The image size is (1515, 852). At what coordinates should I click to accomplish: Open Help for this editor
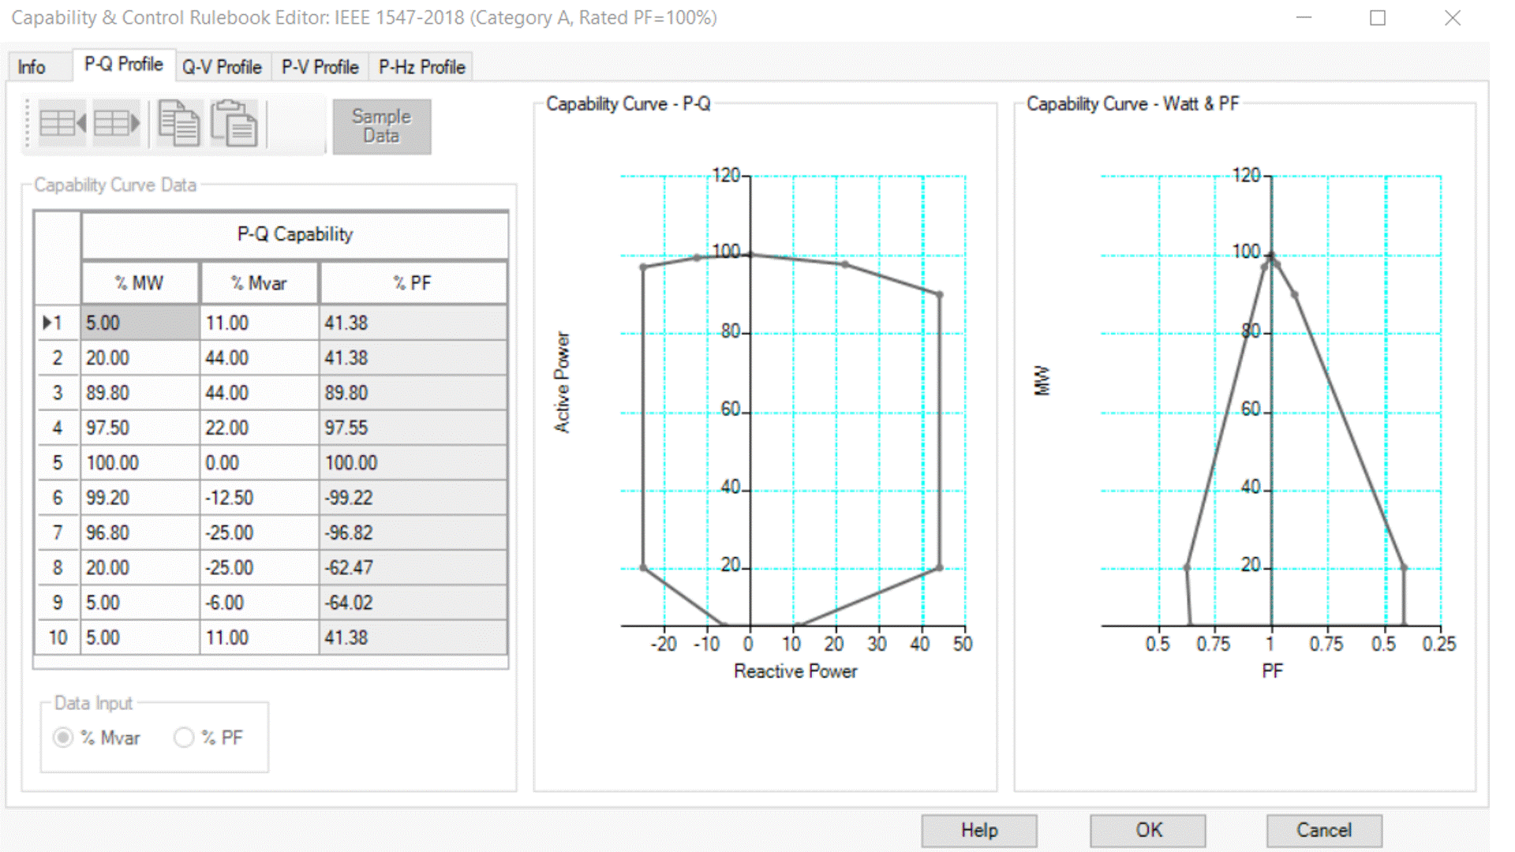[x=978, y=830]
